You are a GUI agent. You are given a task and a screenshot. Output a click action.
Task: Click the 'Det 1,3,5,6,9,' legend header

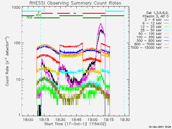tap(157, 13)
